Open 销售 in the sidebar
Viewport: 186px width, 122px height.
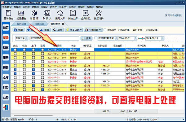pyautogui.click(x=6, y=68)
